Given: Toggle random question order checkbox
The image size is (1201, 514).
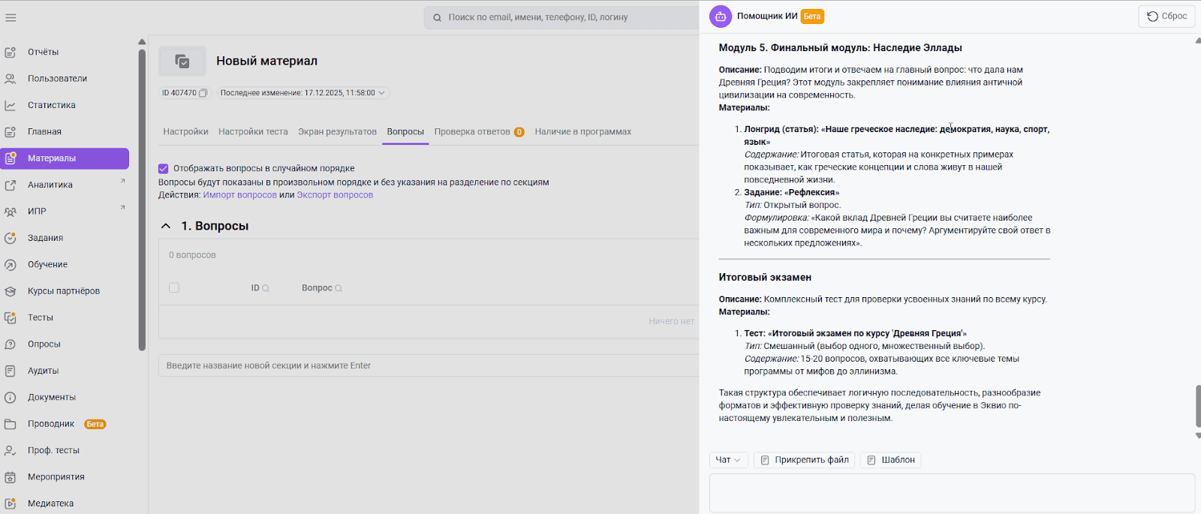Looking at the screenshot, I should click(164, 169).
